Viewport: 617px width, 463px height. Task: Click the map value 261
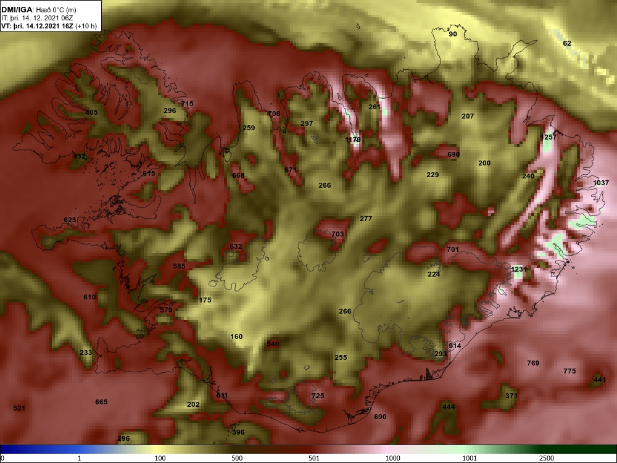click(x=375, y=107)
